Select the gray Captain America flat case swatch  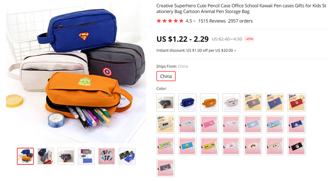tap(253, 103)
